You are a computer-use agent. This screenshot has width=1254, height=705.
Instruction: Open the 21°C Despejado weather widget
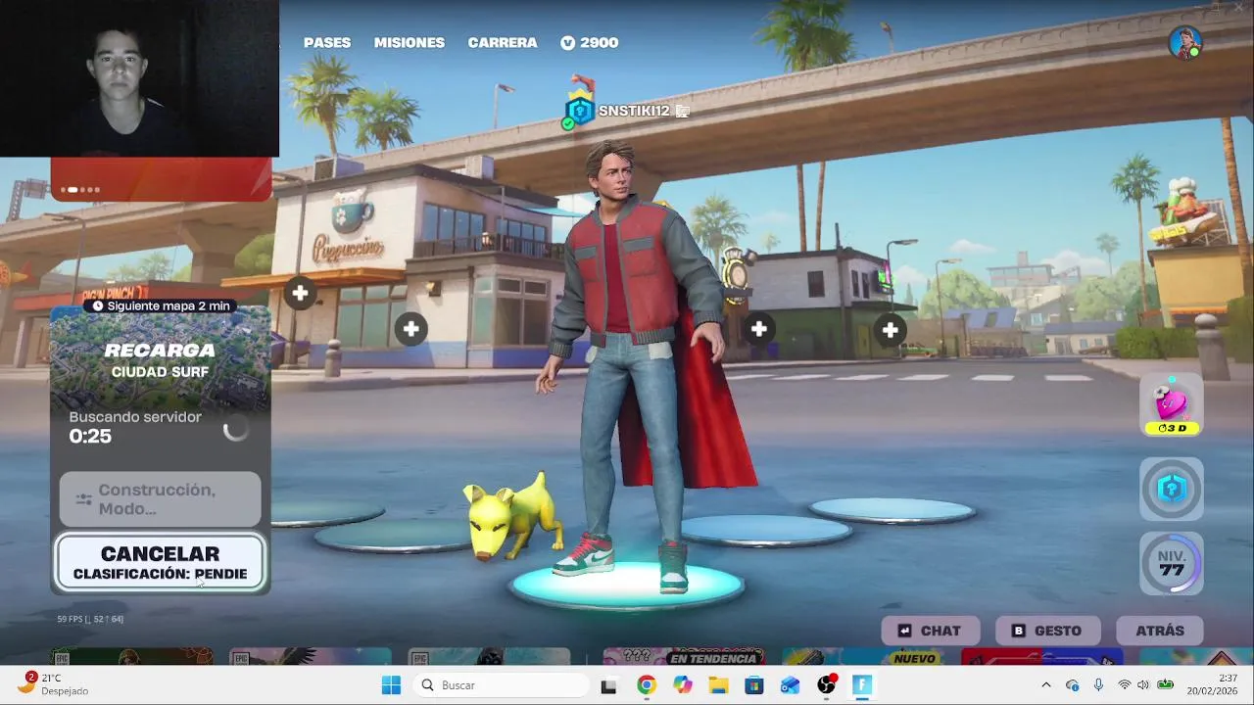click(54, 684)
